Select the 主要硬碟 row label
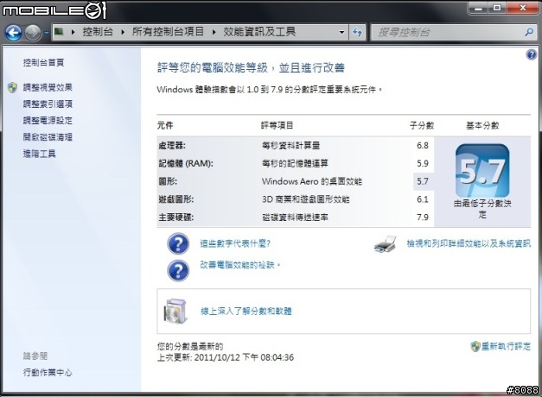Screen dimensions: 542x397 [x=176, y=217]
